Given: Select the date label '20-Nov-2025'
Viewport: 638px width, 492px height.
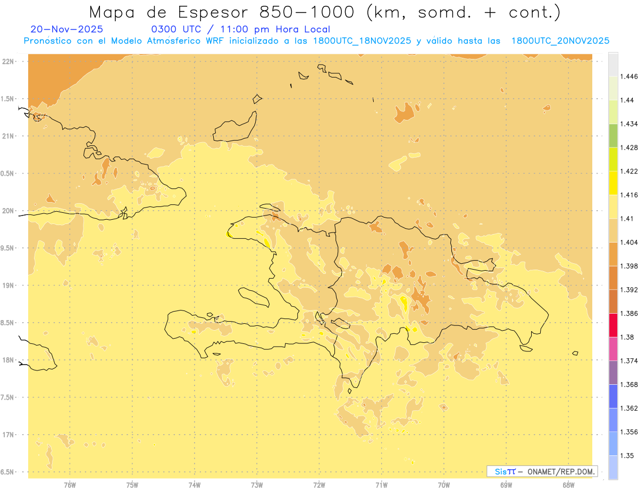Looking at the screenshot, I should [67, 29].
